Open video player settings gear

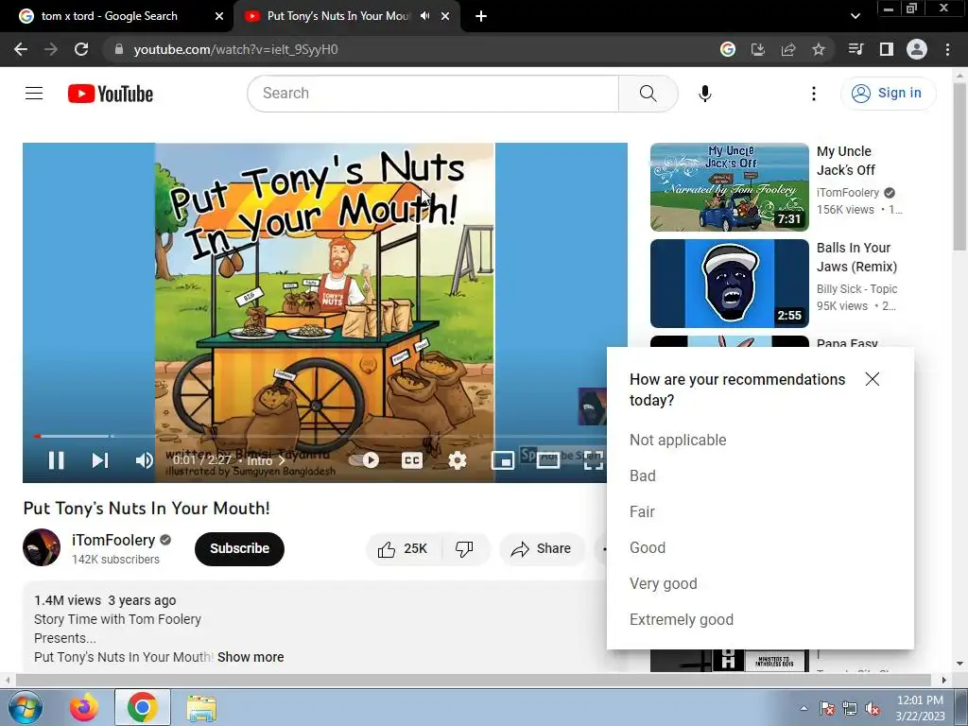(458, 460)
